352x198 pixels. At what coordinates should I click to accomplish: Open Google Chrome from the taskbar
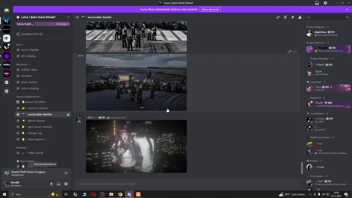120,194
